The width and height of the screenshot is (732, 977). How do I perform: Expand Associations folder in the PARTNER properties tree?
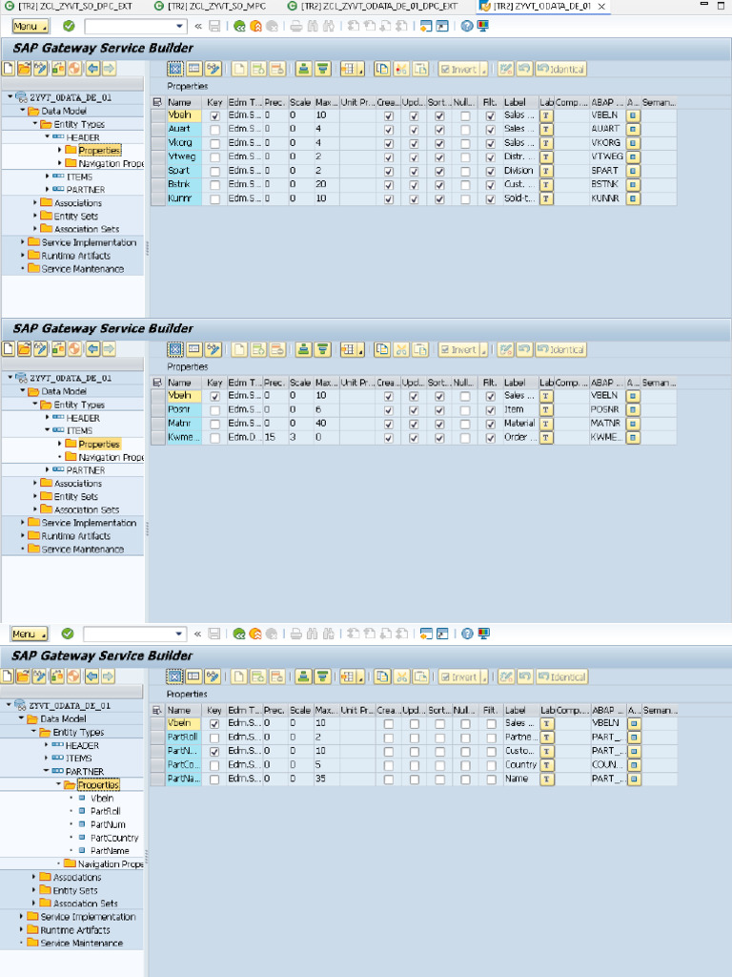click(x=33, y=877)
